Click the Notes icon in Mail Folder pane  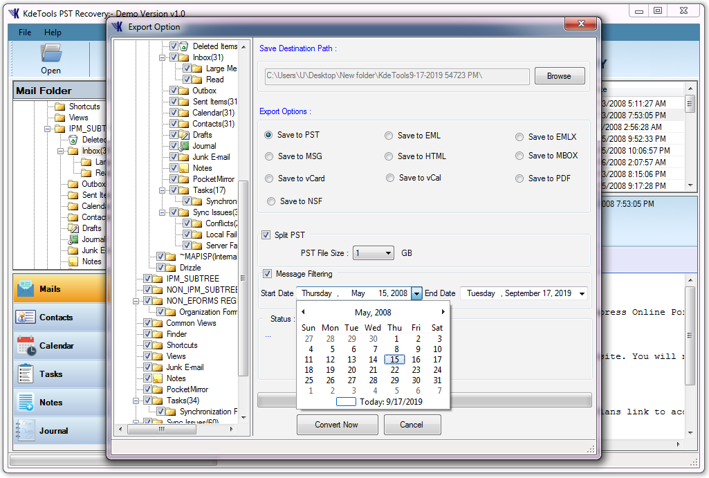73,261
